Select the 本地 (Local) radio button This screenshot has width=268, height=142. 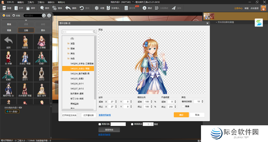(x=14, y=15)
